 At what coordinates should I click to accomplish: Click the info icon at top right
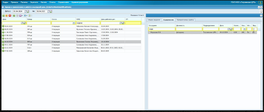tap(261, 2)
